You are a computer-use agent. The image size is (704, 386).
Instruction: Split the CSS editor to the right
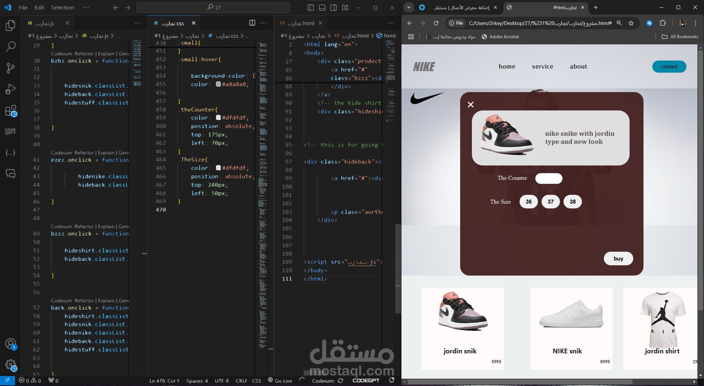[252, 23]
